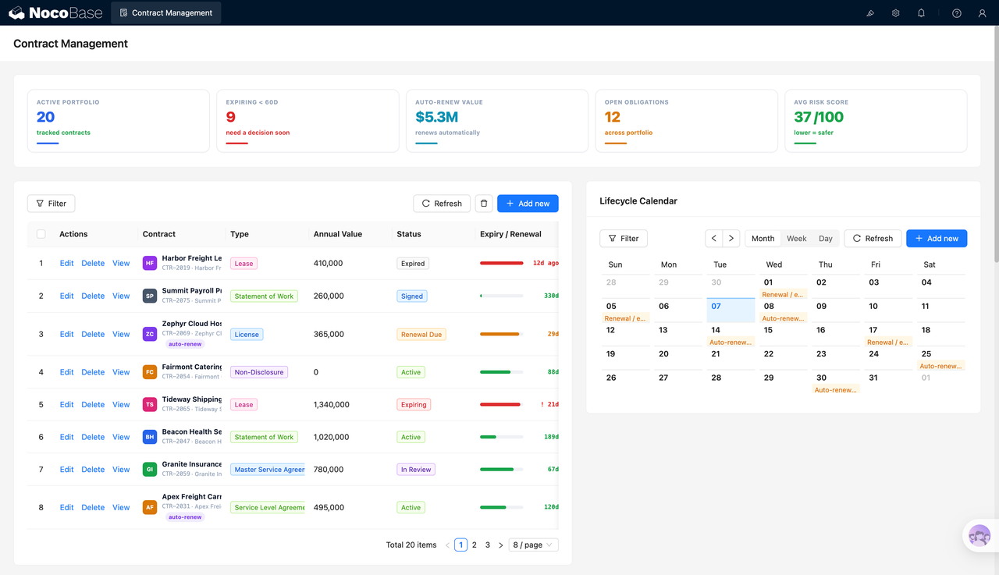Viewport: 999px width, 575px height.
Task: Open Renewal event on calendar day 05
Action: coord(625,318)
